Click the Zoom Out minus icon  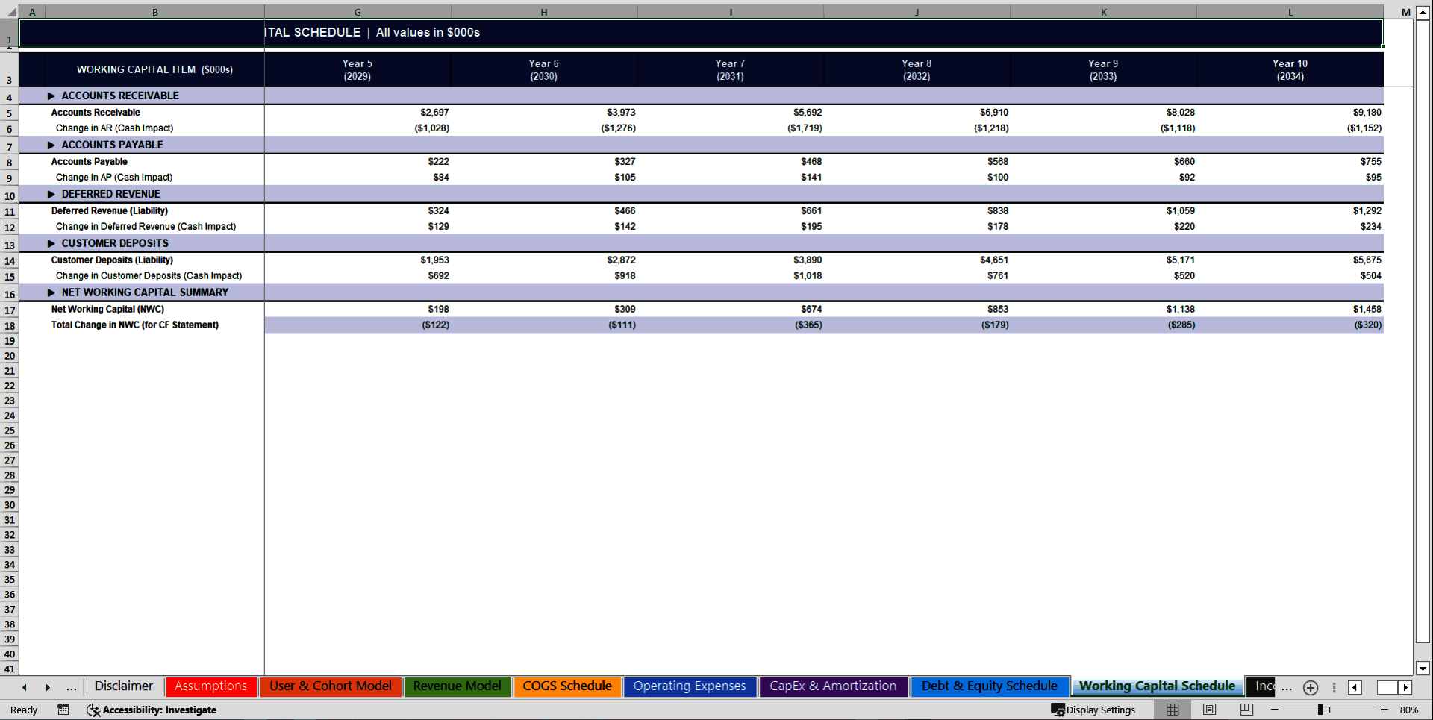pyautogui.click(x=1273, y=710)
